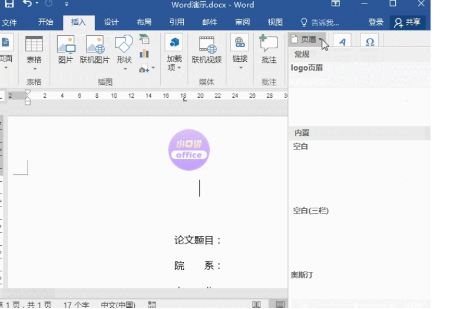The image size is (460, 309).
Task: Click the text group A icon
Action: (342, 42)
